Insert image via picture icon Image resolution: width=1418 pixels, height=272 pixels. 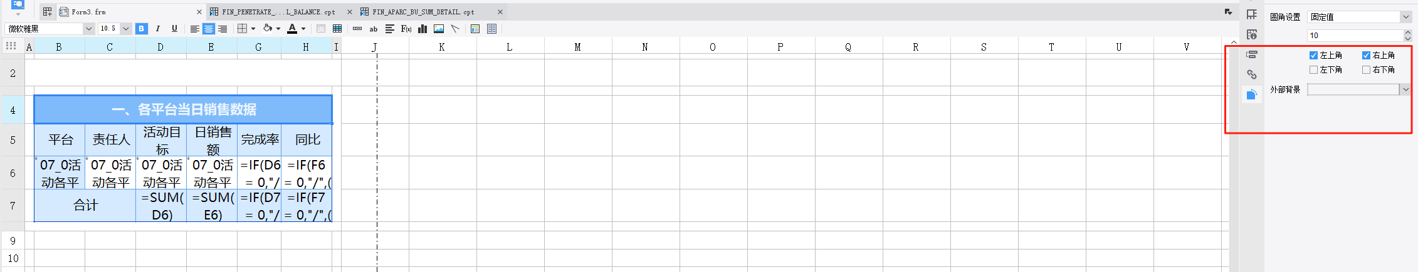click(x=439, y=29)
